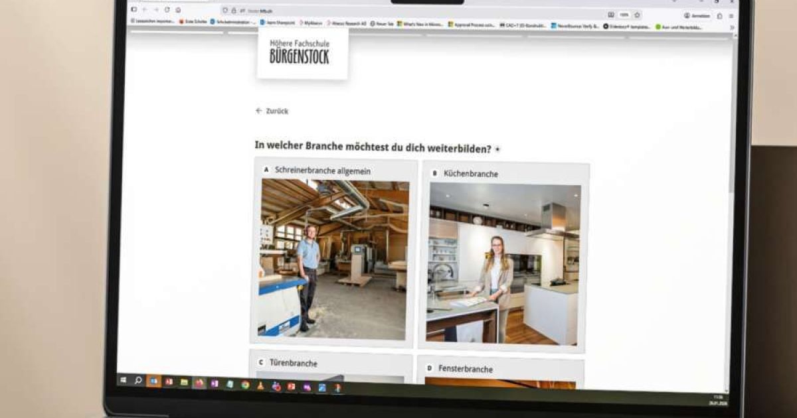Click the Zurück back link
This screenshot has height=418, width=797.
(272, 111)
